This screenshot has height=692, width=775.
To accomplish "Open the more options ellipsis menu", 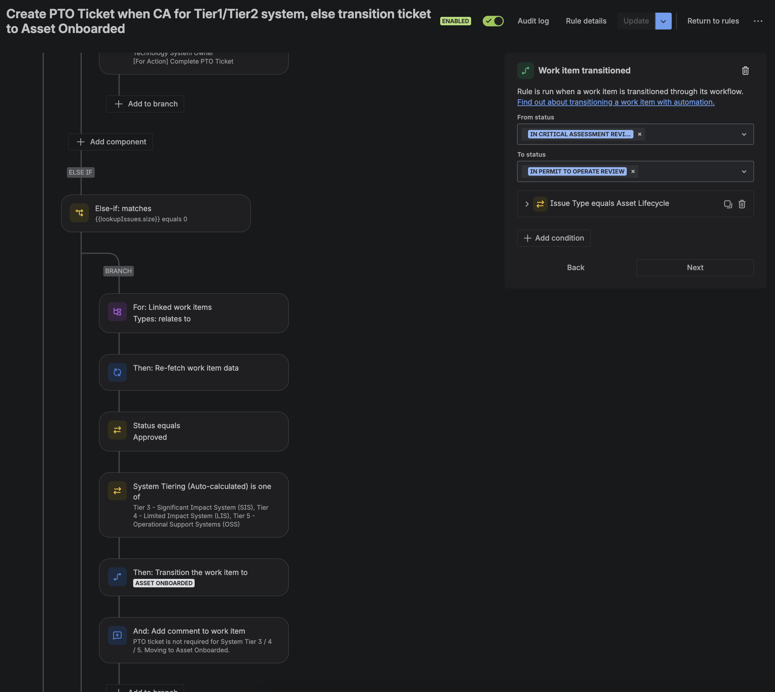I will click(757, 21).
